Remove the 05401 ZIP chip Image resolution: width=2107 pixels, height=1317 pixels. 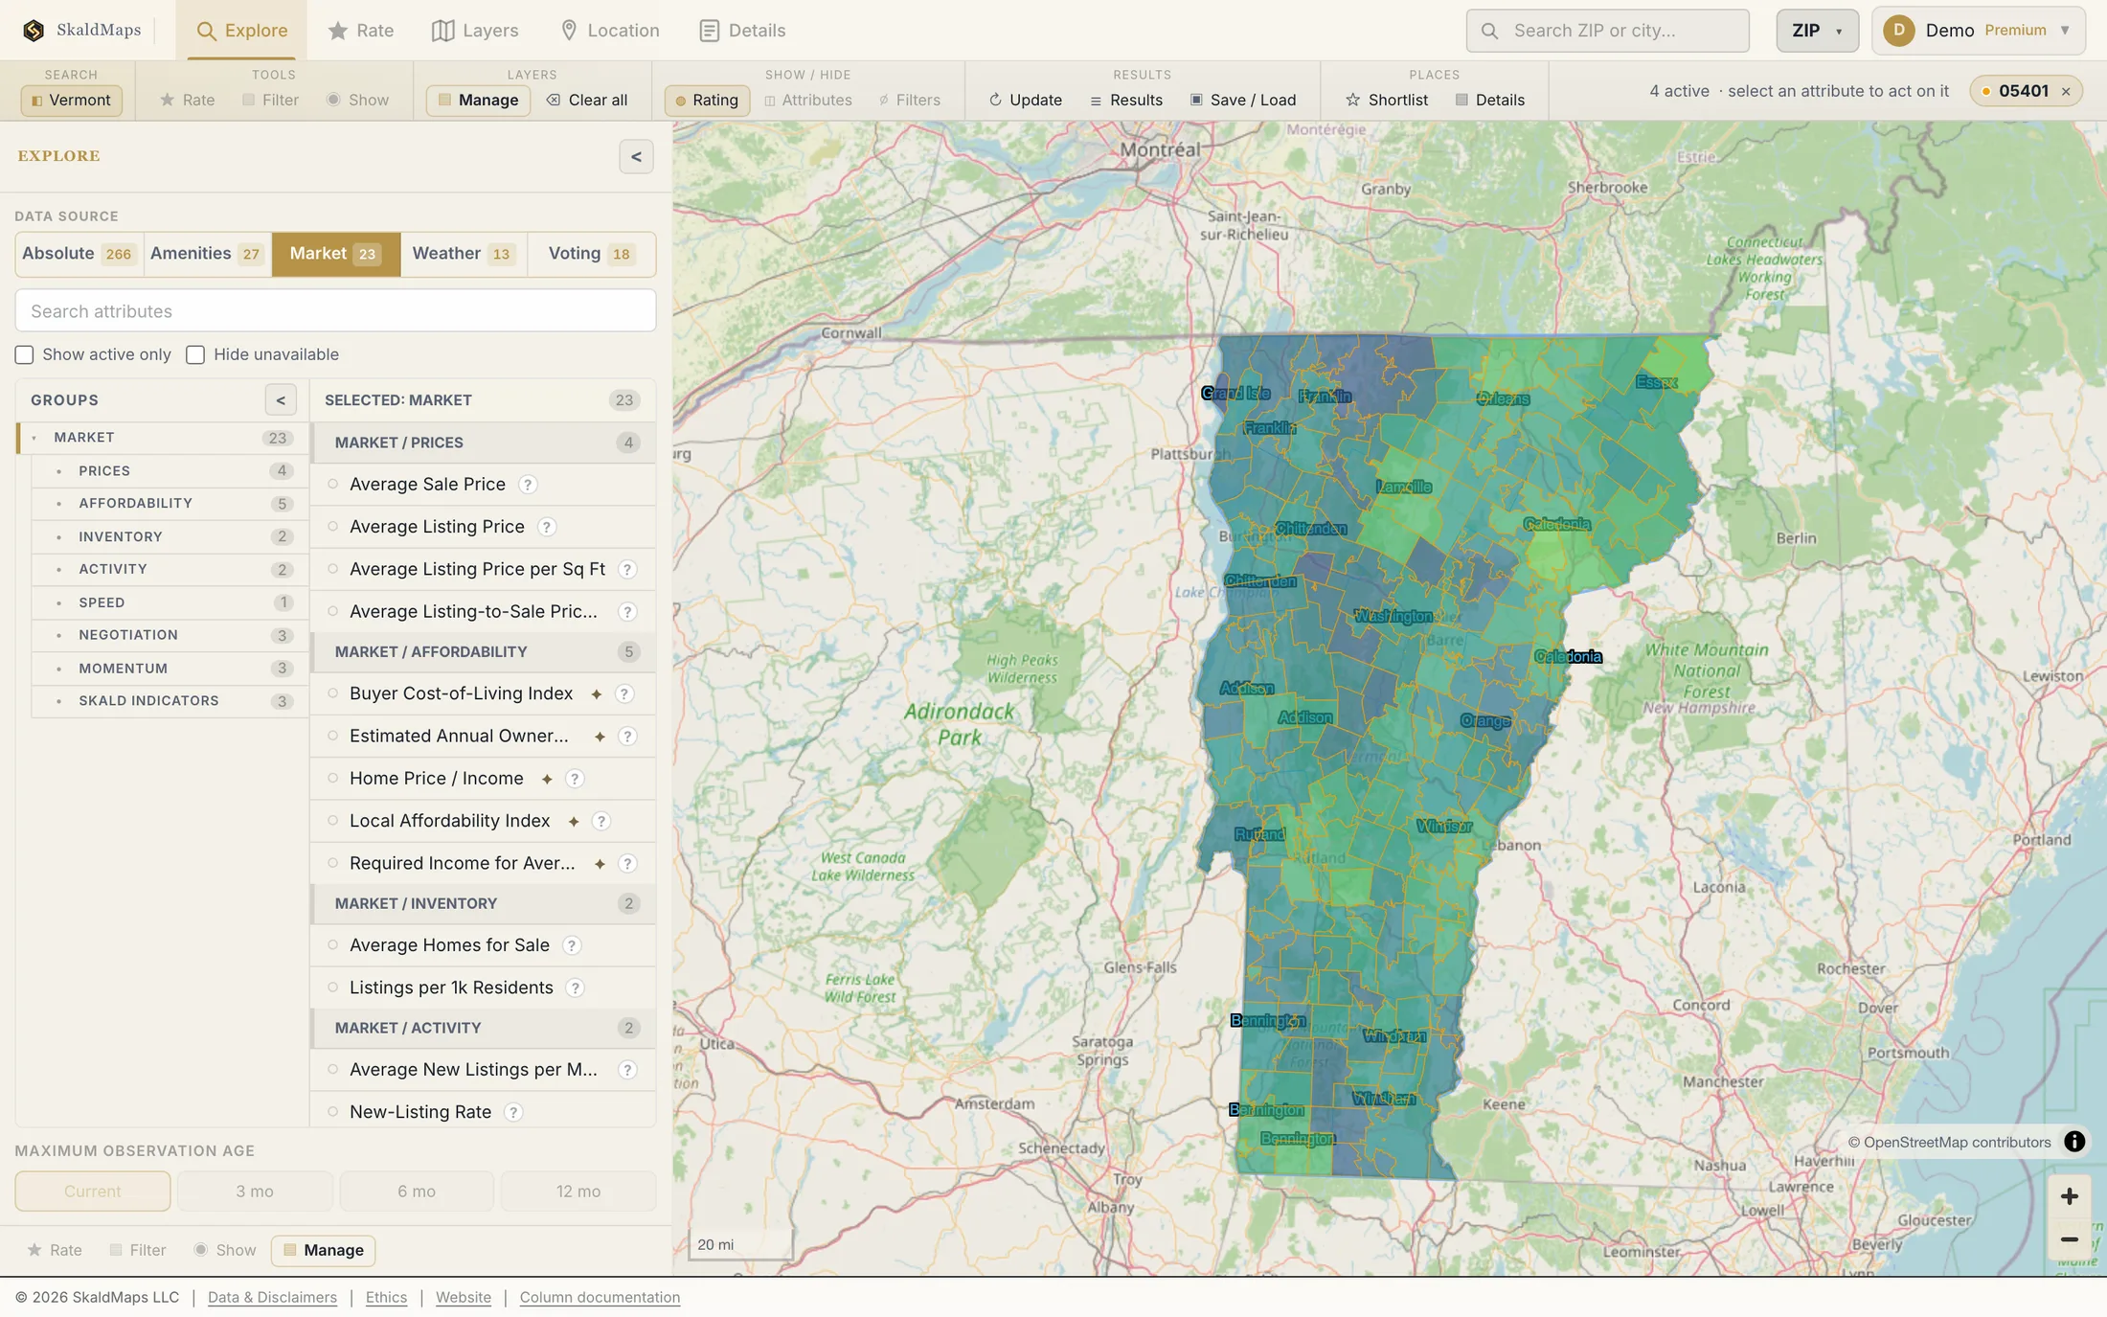(2066, 92)
